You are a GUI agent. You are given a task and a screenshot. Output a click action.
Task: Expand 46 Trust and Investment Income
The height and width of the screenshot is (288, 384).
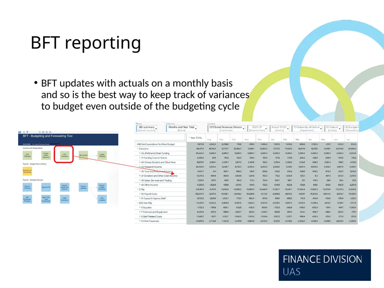pyautogui.click(x=140, y=171)
